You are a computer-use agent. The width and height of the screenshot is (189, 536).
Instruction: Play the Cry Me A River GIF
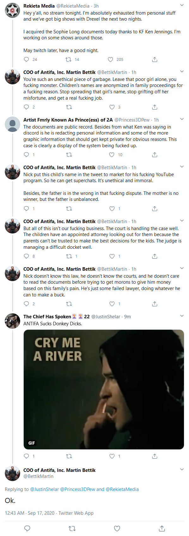(x=104, y=389)
